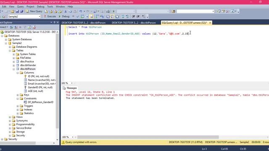This screenshot has width=269, height=151.
Task: Click the New Query button
Action: [34, 11]
